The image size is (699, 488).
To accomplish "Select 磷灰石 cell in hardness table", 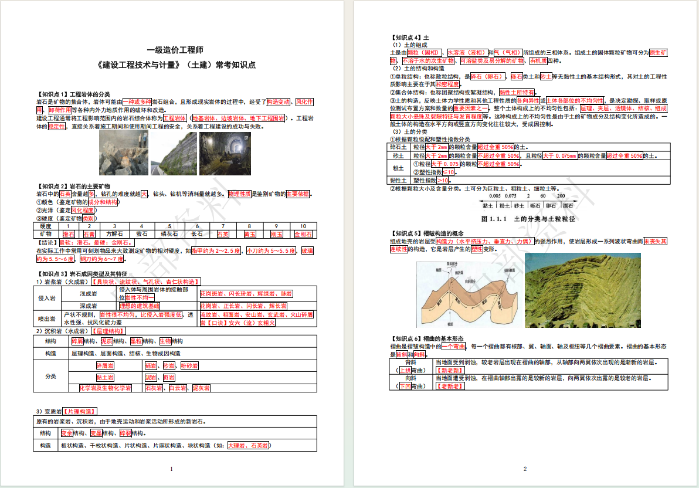I will click(169, 234).
